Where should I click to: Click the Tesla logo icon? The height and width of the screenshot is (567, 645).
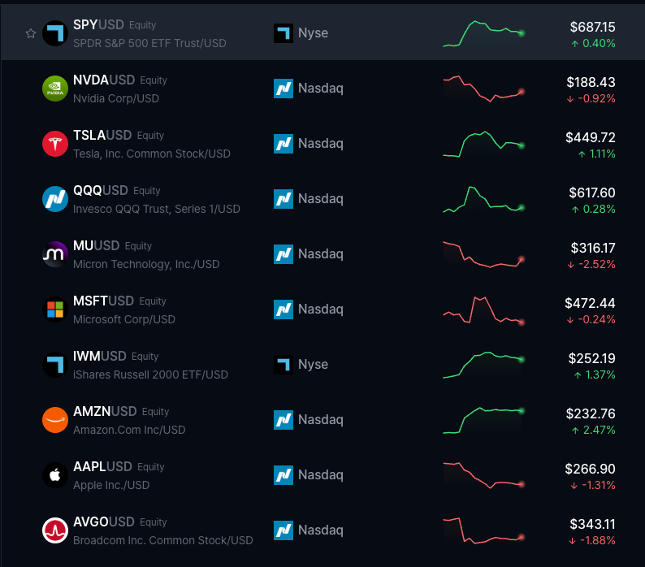point(54,144)
